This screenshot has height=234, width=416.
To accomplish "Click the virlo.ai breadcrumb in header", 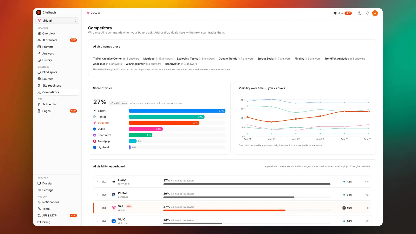I will [93, 13].
